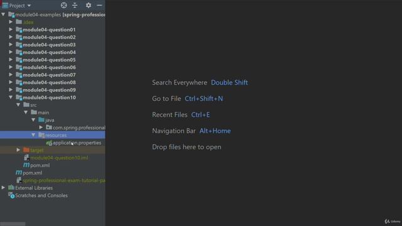Click the Project tool window icon
The image size is (402, 226).
[x=5, y=5]
